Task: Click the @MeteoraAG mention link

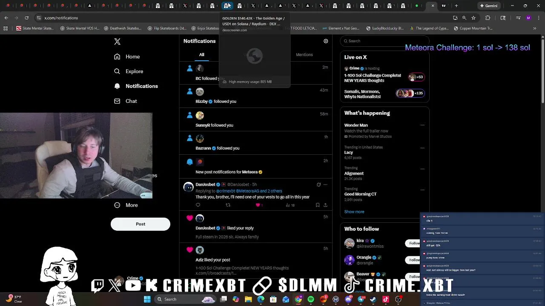Action: tap(247, 191)
